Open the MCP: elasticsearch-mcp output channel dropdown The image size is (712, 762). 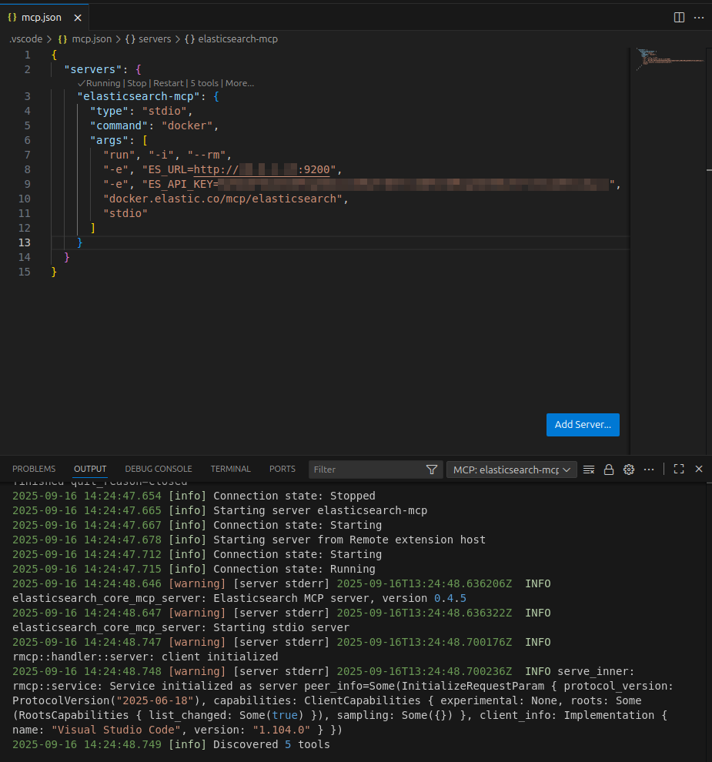(x=511, y=470)
